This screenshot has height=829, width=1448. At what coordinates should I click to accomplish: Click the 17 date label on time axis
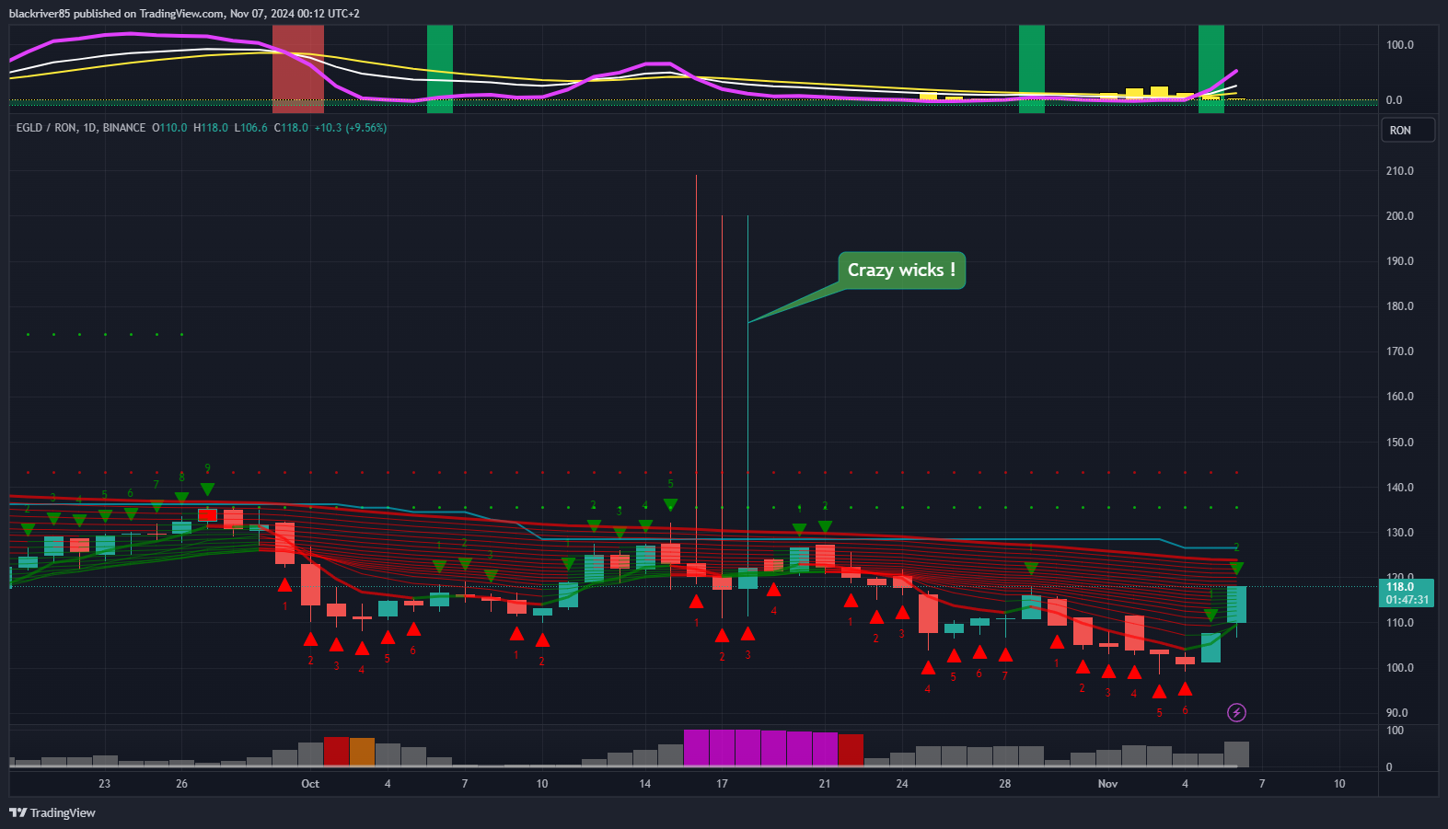pos(722,784)
